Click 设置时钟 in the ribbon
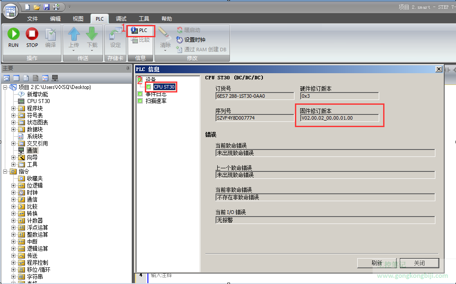Image resolution: width=456 pixels, height=284 pixels. pos(191,40)
